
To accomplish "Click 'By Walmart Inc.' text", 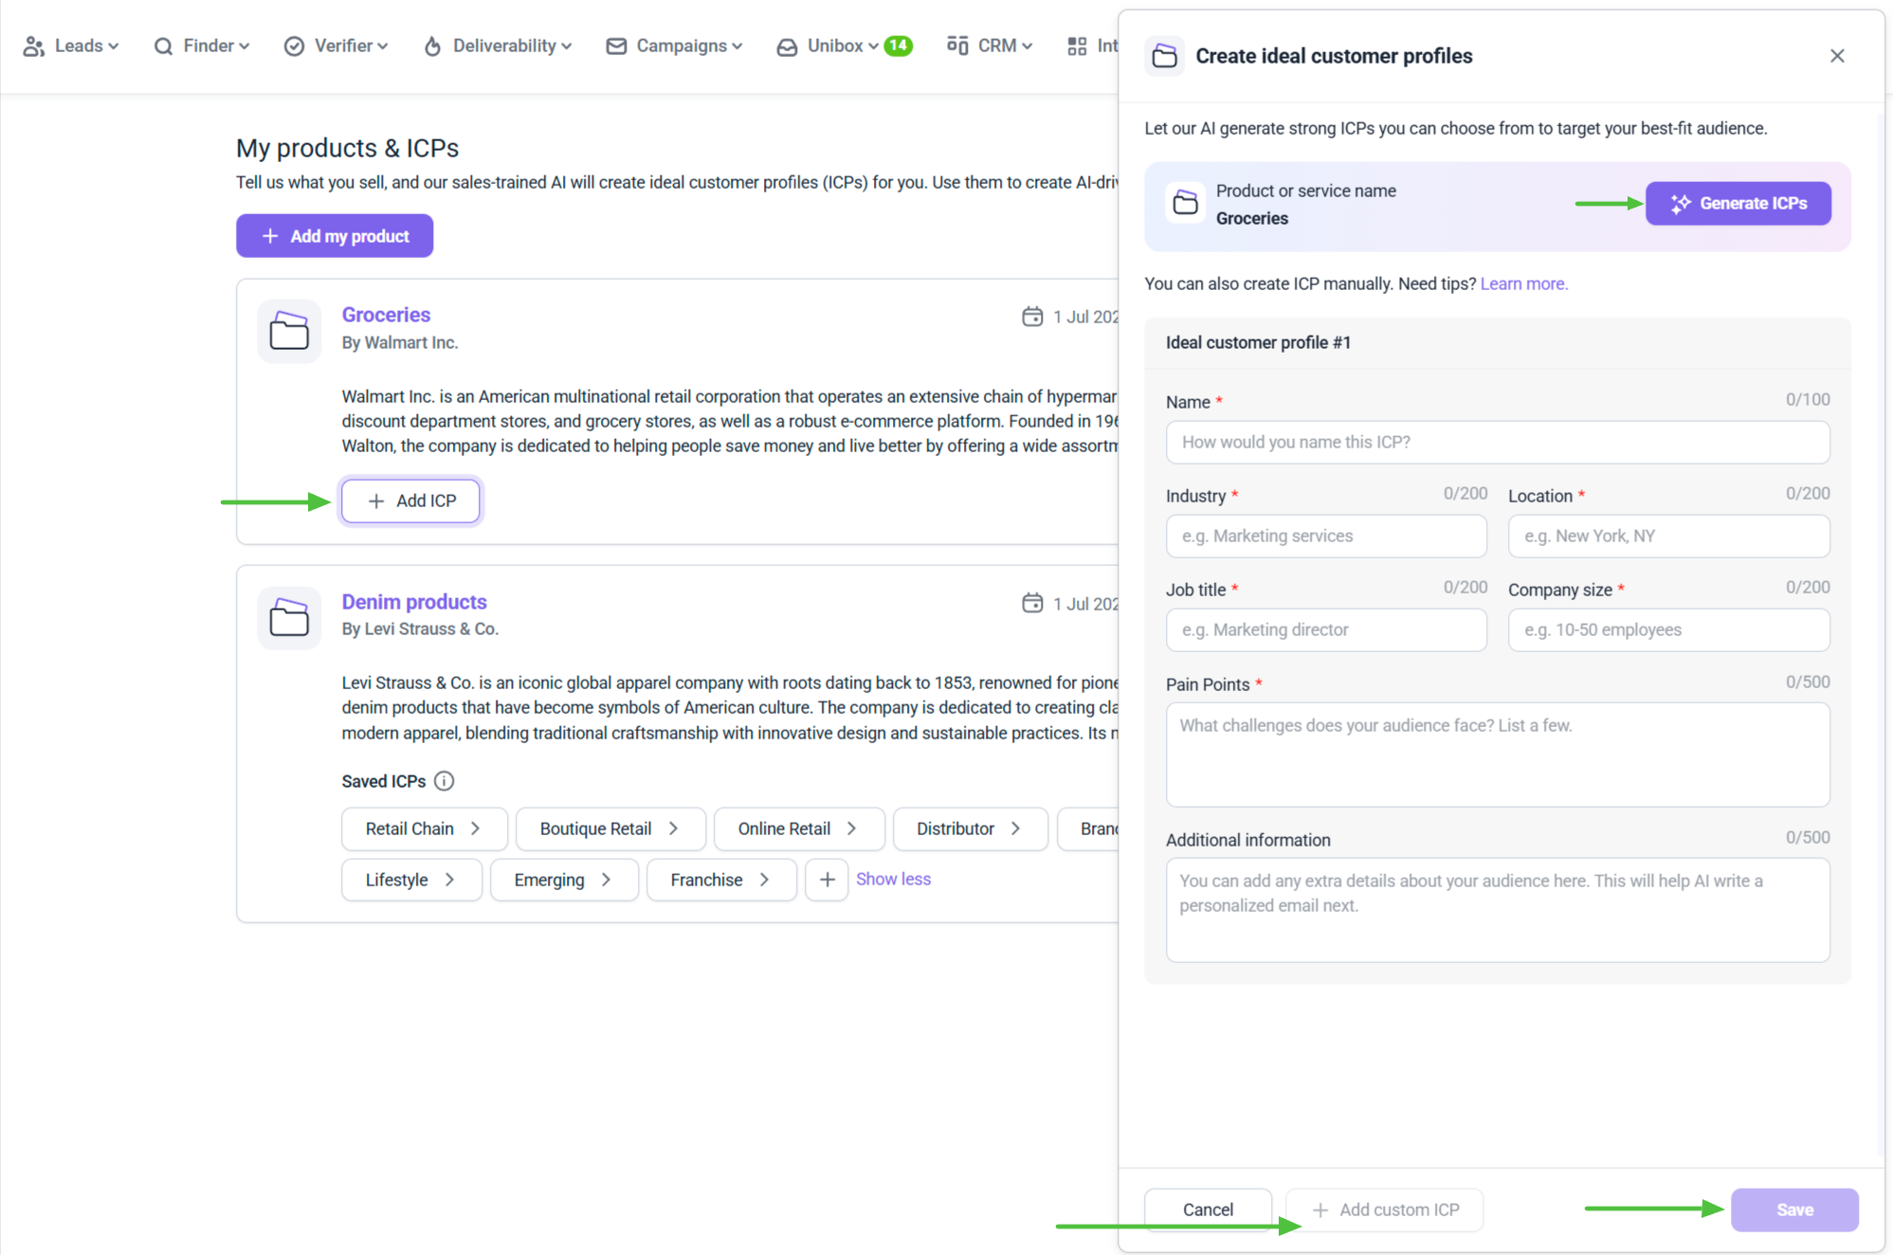I will click(x=400, y=342).
